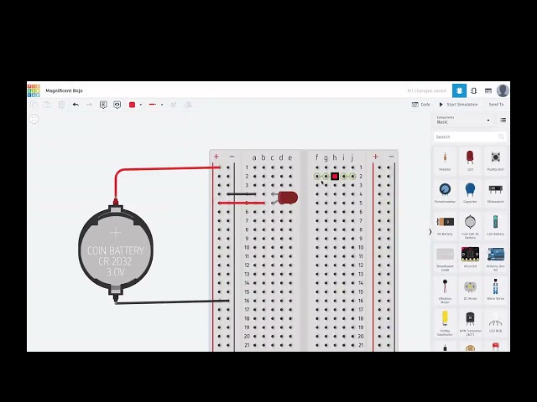Select the Arduino Uno R3 component

(x=495, y=259)
